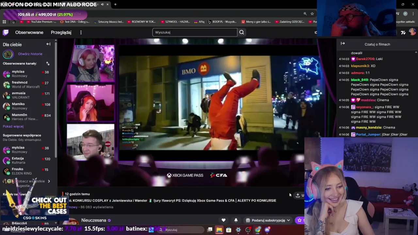Click the Czatuj o filmach header
This screenshot has width=418, height=235.
pyautogui.click(x=377, y=44)
